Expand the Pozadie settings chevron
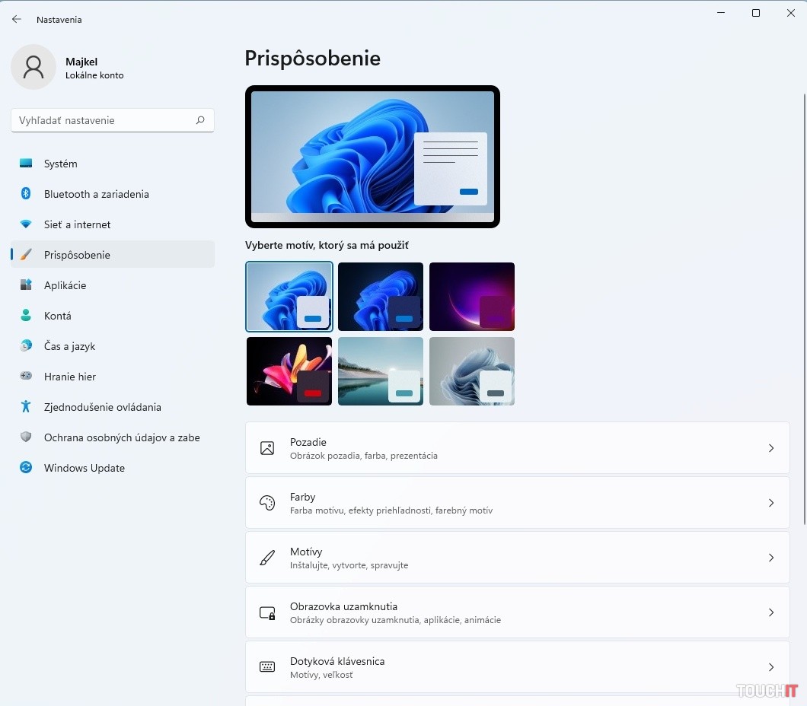Screen dimensions: 807x706 (x=770, y=448)
